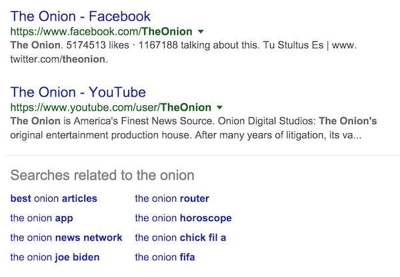Image resolution: width=400 pixels, height=277 pixels.
Task: Choose the onion joe biden search
Action: pyautogui.click(x=55, y=257)
